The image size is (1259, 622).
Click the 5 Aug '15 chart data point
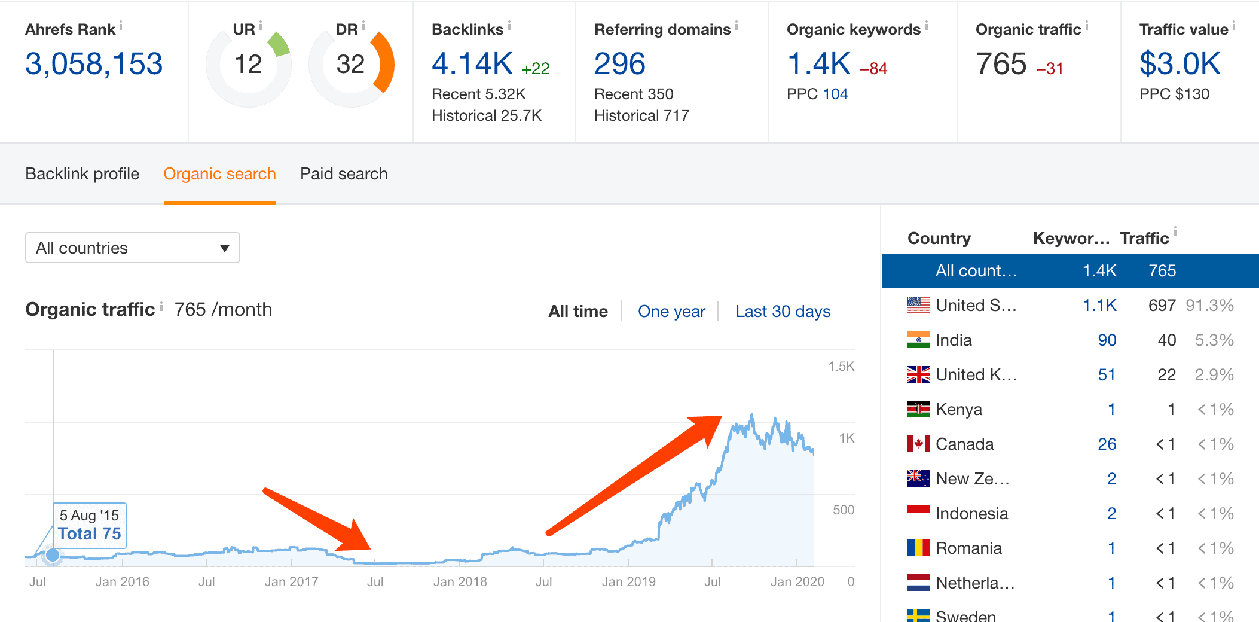[53, 555]
